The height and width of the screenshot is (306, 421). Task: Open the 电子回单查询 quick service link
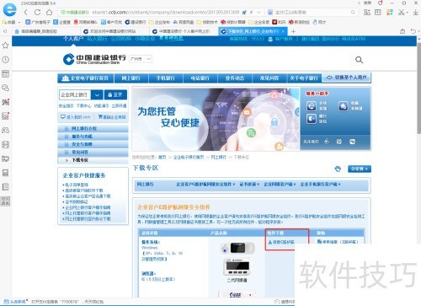[76, 185]
